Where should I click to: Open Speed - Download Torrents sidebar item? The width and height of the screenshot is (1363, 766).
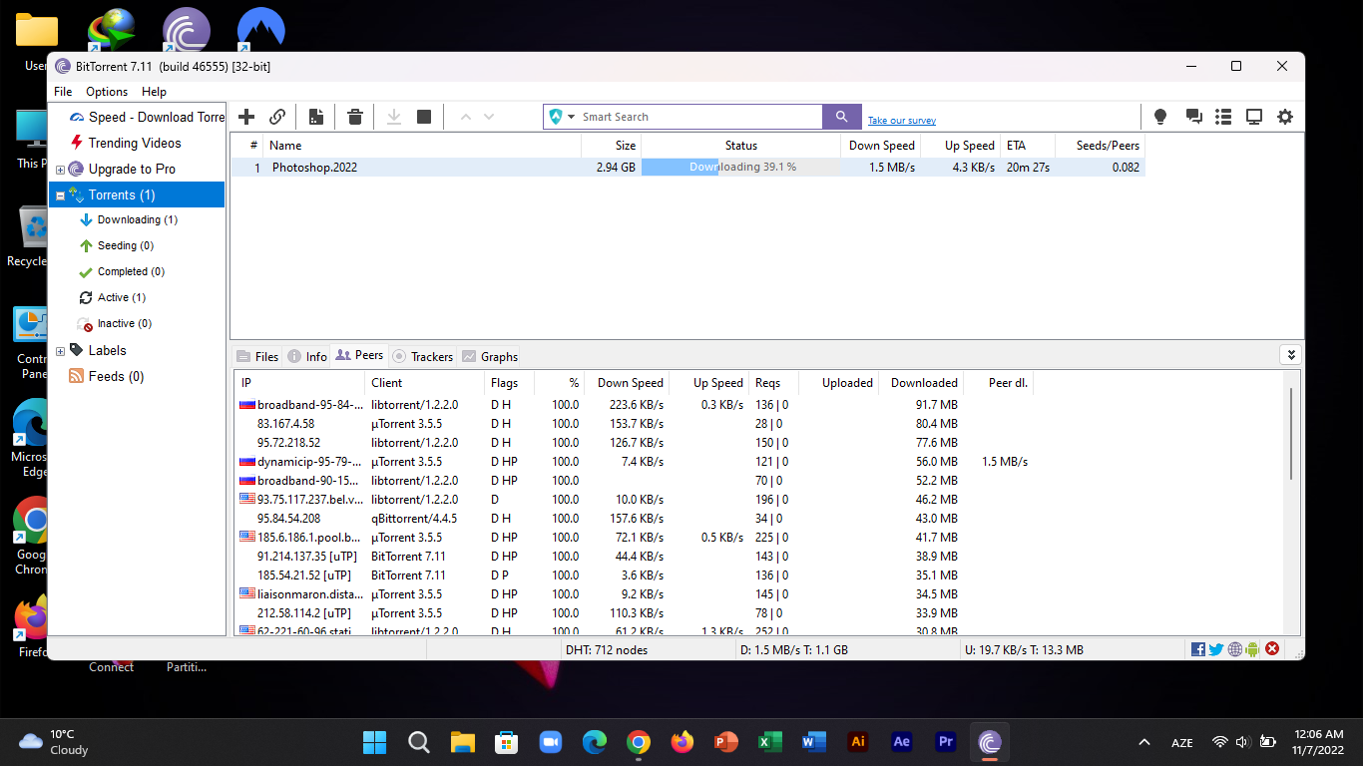pyautogui.click(x=147, y=117)
